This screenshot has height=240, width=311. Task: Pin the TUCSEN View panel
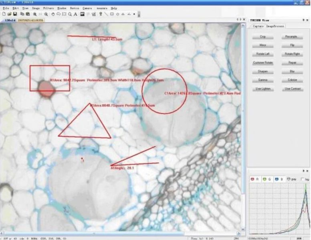tap(303, 20)
